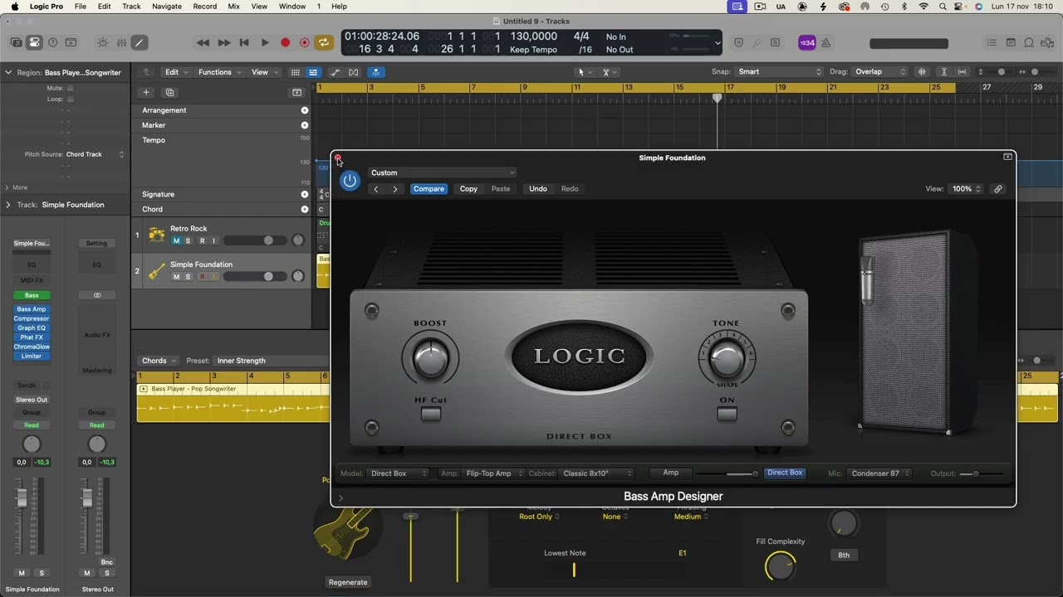Open the Functions dropdown menu
The width and height of the screenshot is (1063, 597).
(x=219, y=72)
